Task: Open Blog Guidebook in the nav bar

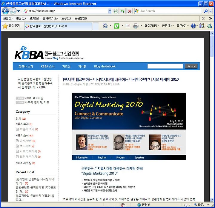Action: coord(105,67)
